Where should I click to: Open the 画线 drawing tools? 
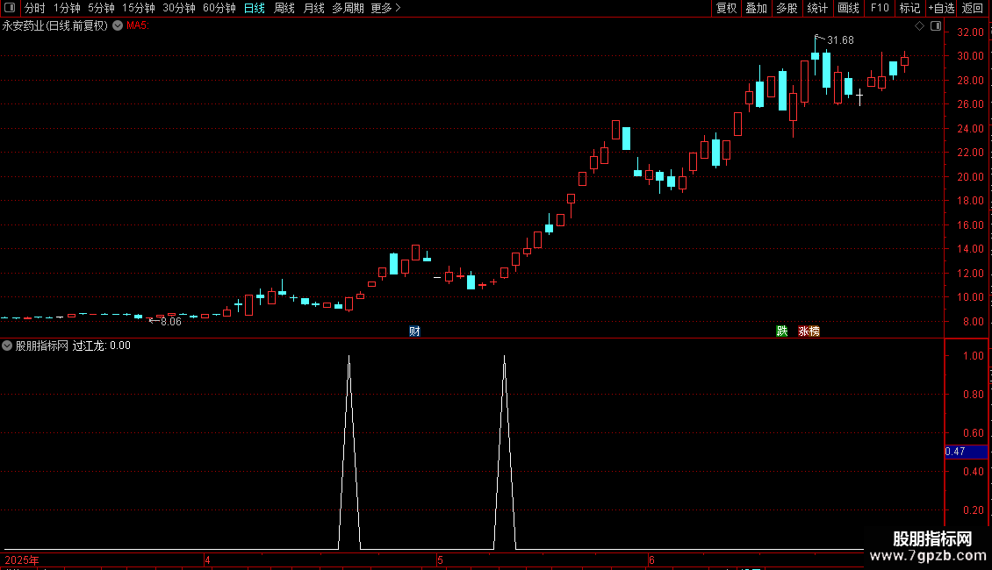click(x=848, y=8)
